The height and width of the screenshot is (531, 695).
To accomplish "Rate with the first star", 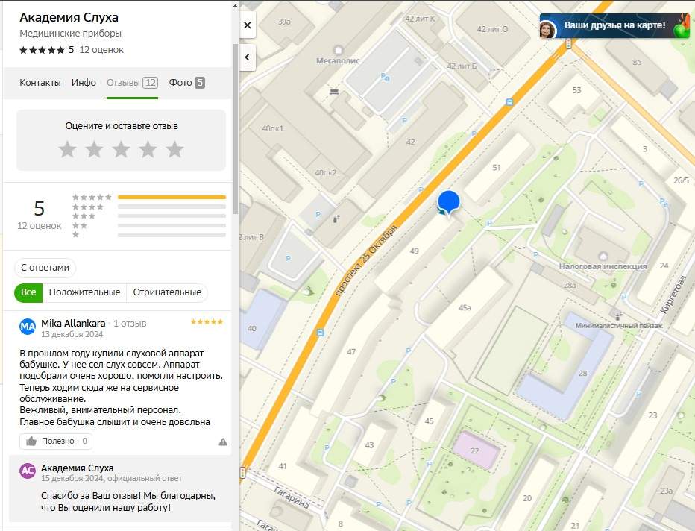I will click(68, 150).
